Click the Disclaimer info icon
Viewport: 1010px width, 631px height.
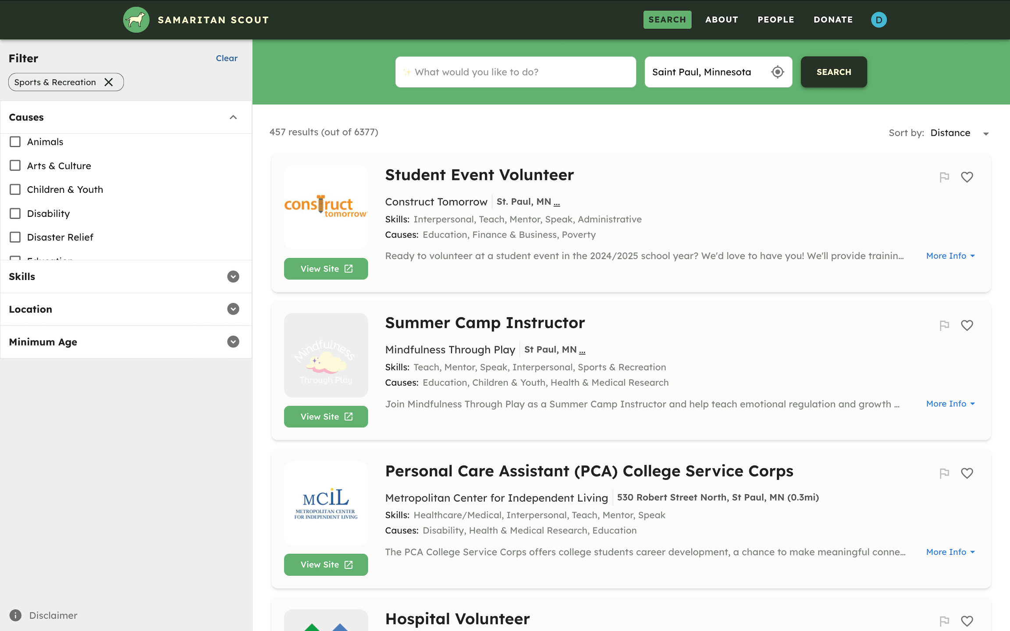(x=15, y=615)
